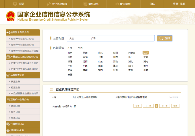Open 抽查公告 sidebar item

tap(23, 81)
